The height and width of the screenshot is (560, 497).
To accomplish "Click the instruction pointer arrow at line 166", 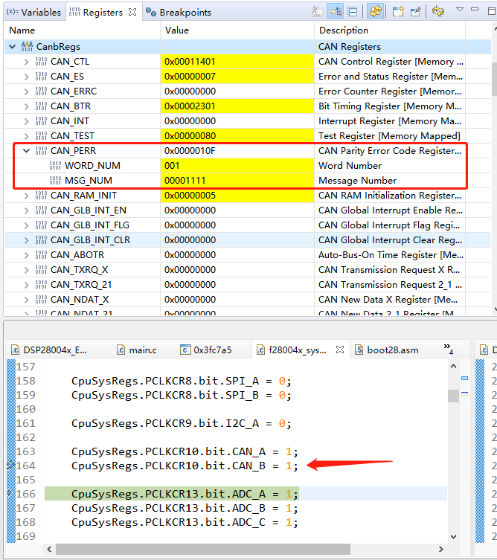I will point(10,493).
